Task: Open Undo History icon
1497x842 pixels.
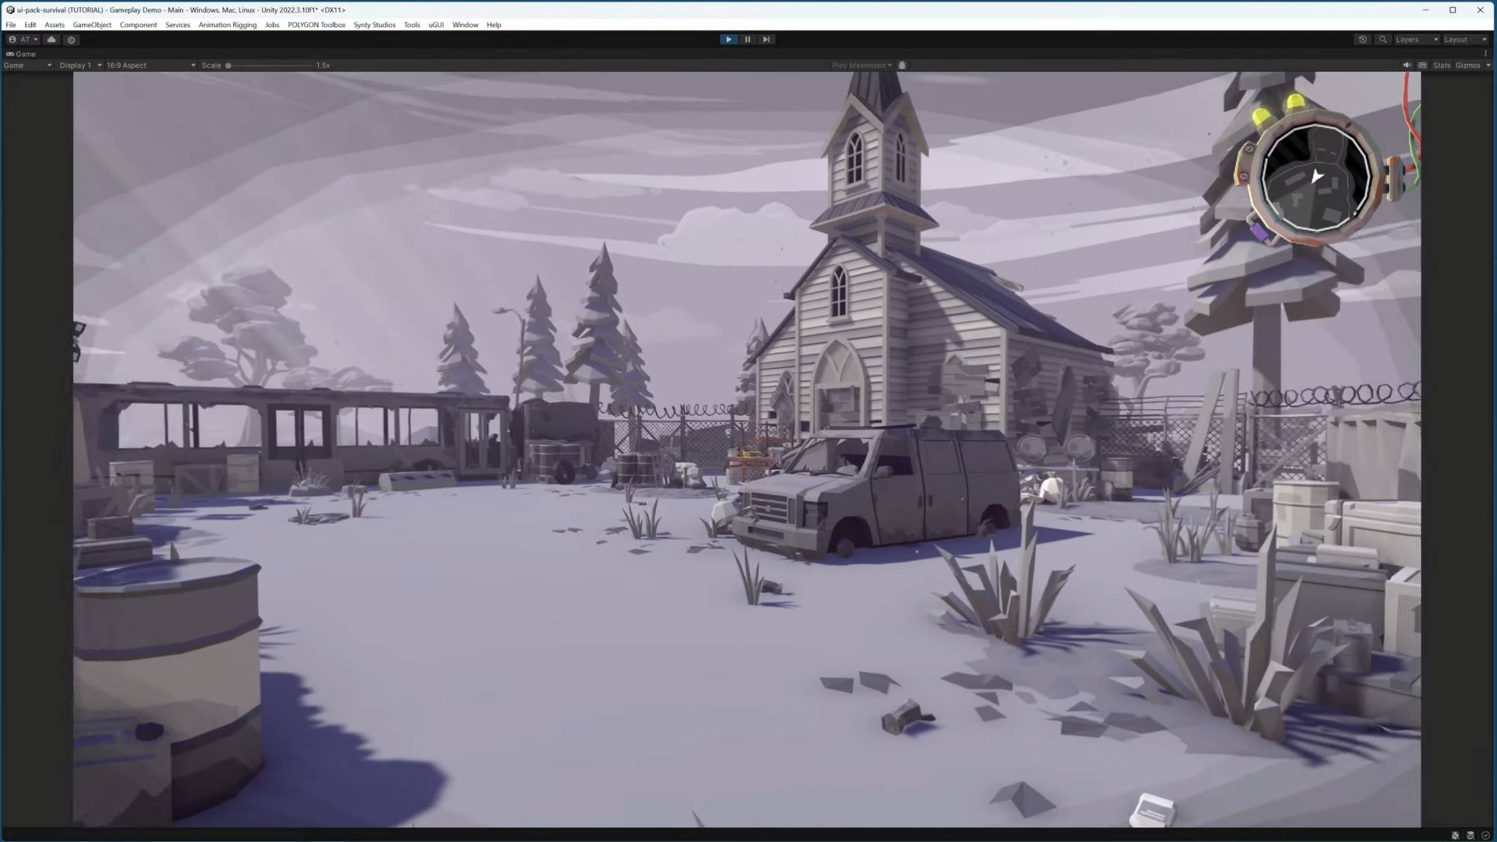Action: (1363, 39)
